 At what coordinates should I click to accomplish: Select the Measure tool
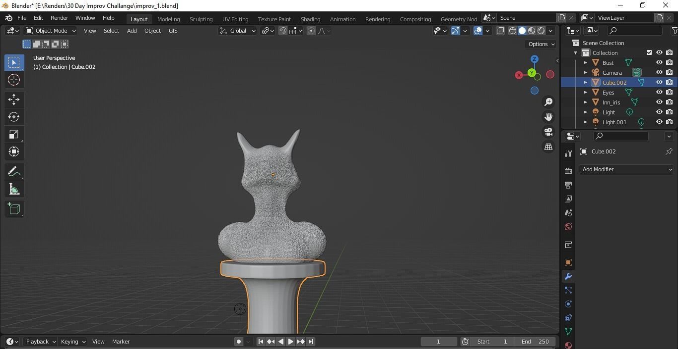click(14, 189)
